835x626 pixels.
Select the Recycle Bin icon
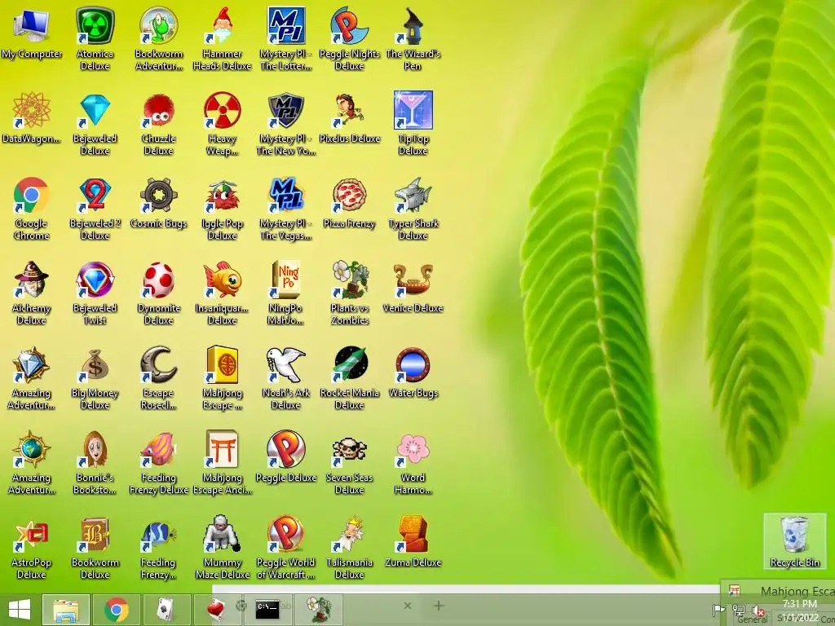pos(794,541)
